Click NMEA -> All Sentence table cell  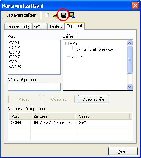51,122
